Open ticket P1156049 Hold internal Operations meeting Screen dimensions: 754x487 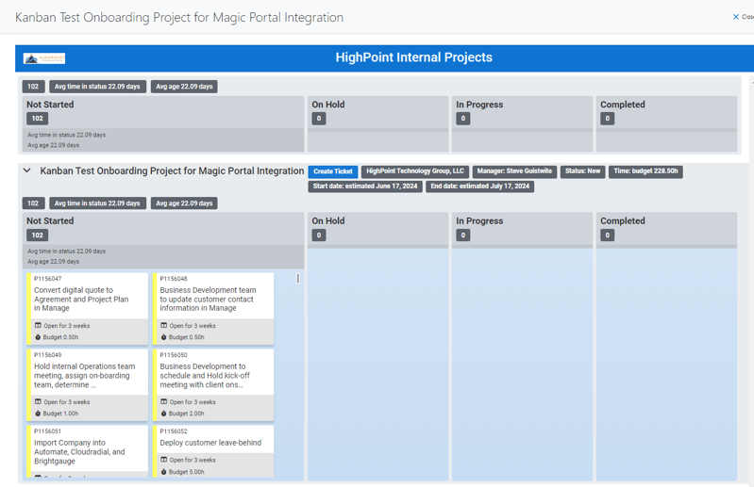(x=87, y=385)
